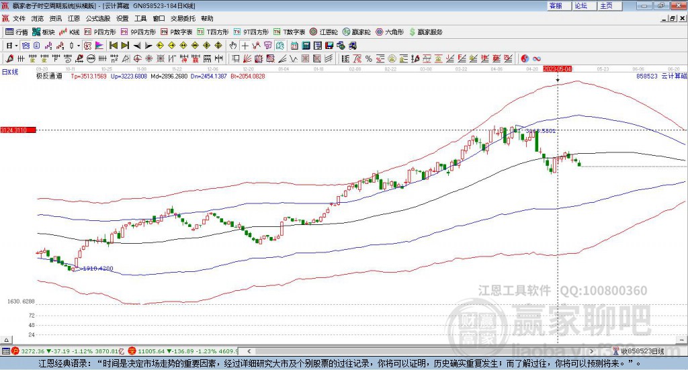
Task: Click the pink flag chart icon
Action: click(99, 46)
